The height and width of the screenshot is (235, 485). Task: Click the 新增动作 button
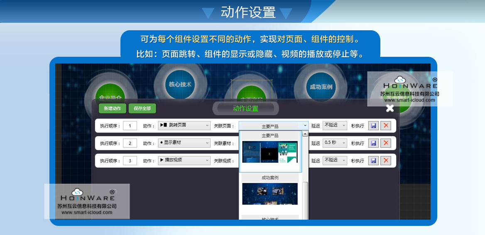click(x=113, y=109)
